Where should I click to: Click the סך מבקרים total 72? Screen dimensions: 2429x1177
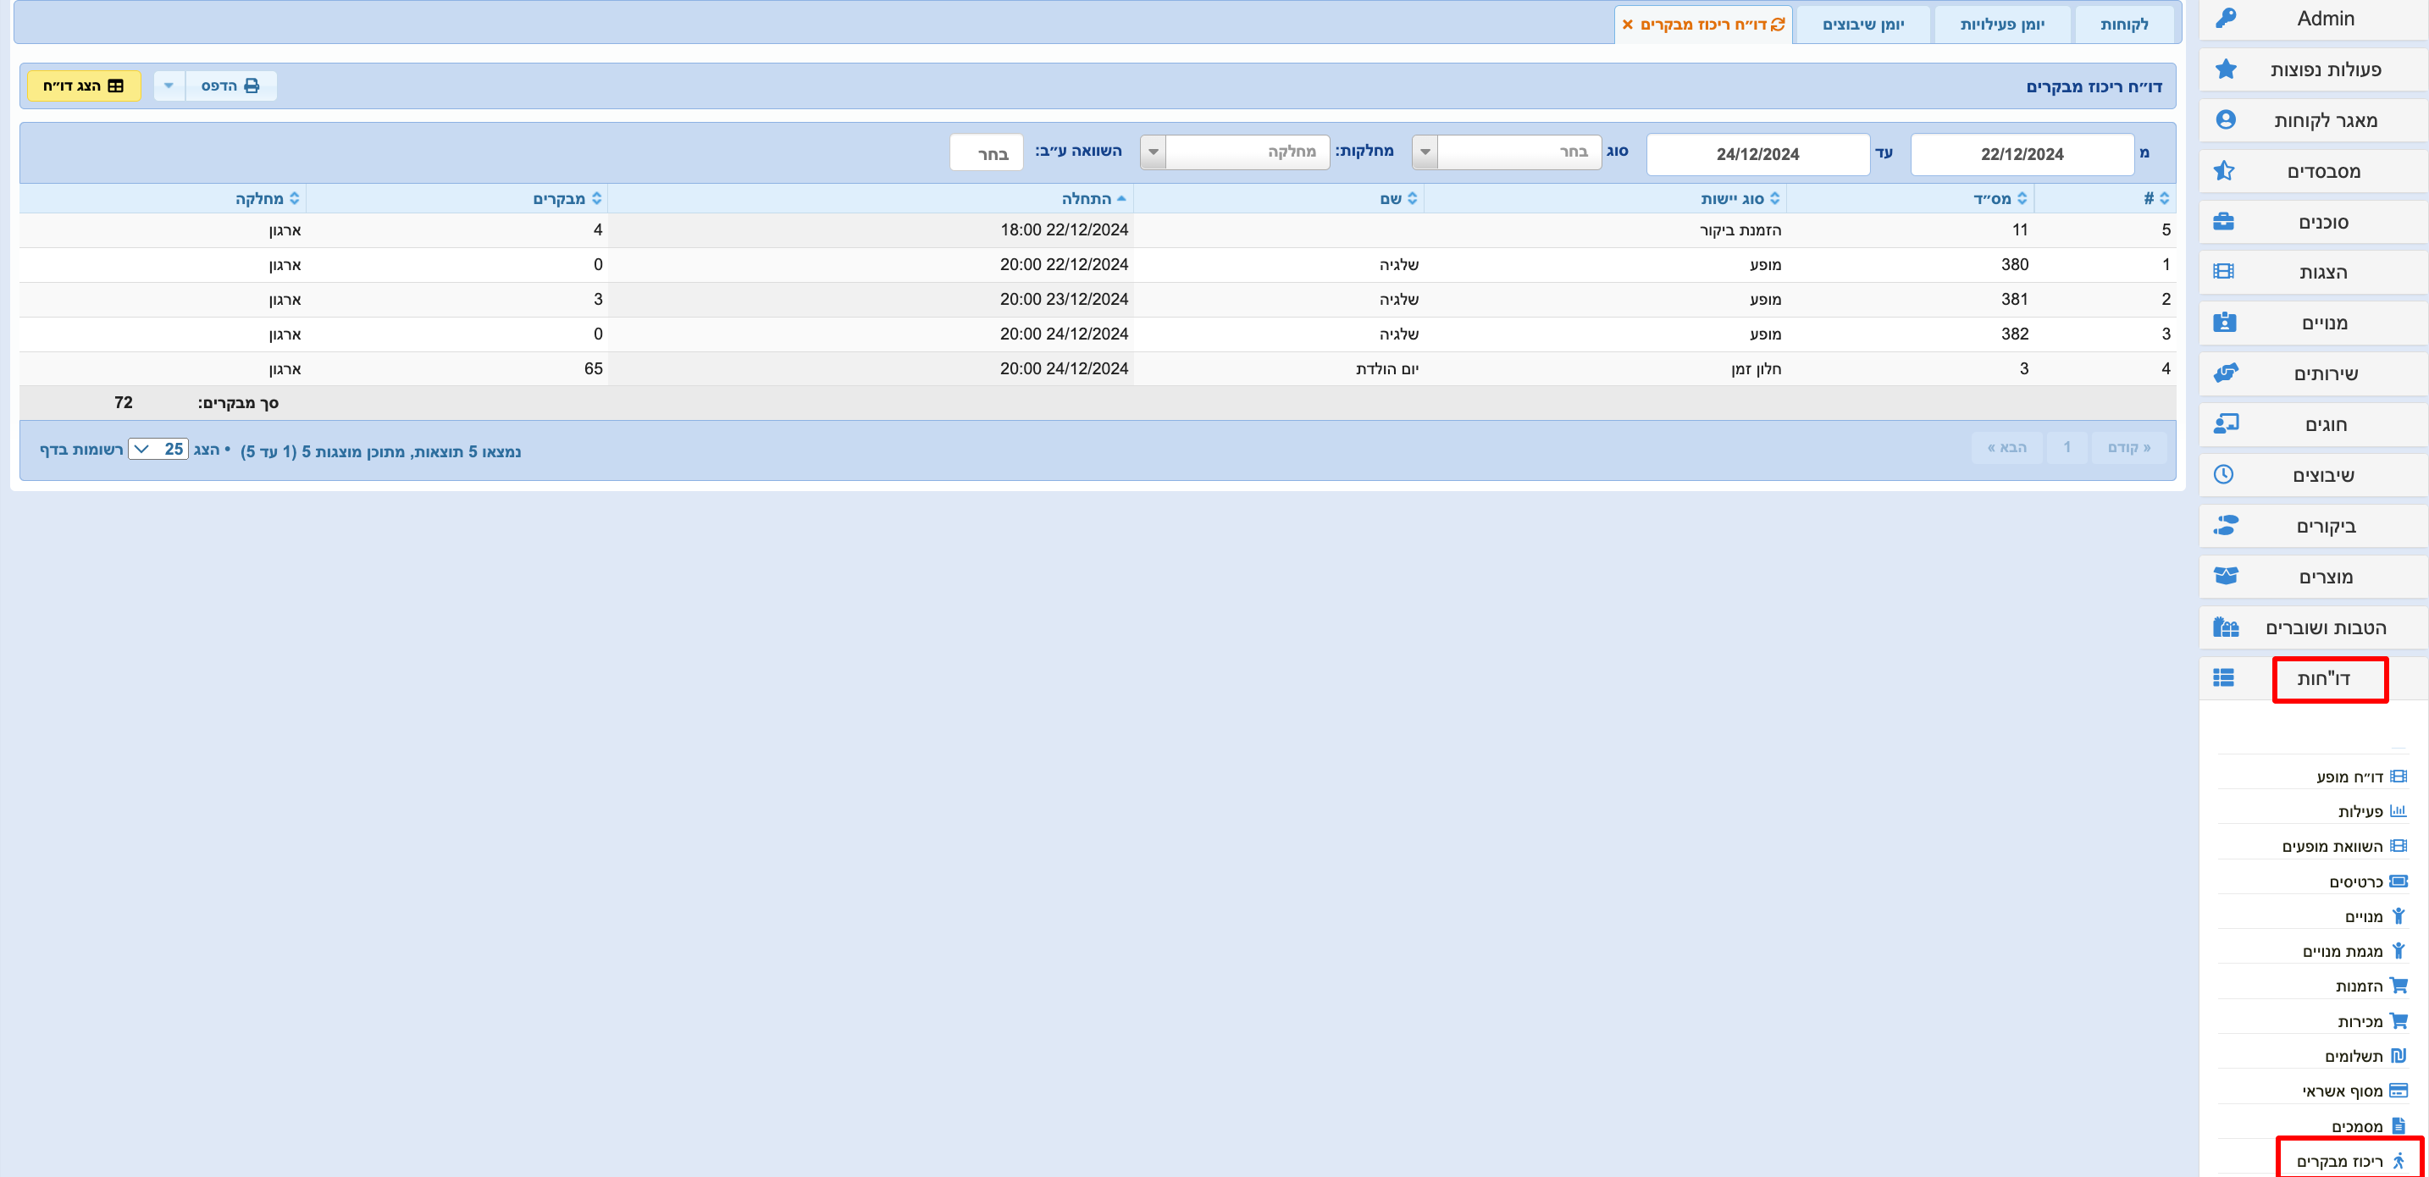click(x=124, y=403)
